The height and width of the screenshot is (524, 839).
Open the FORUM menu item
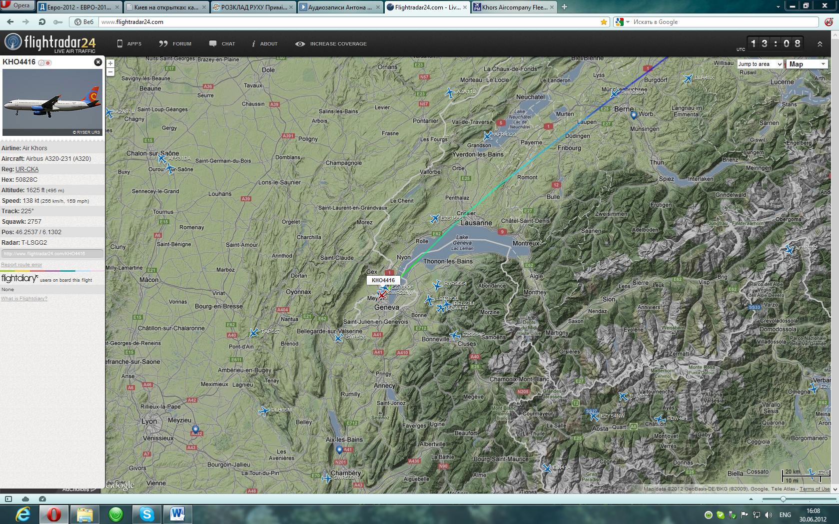[x=175, y=44]
